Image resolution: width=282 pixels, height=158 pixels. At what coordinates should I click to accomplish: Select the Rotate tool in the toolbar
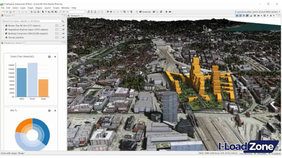(x=35, y=12)
